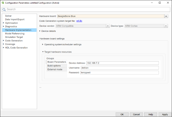Click the Device Address input field
Viewport: 172px width, 117px height.
123,63
